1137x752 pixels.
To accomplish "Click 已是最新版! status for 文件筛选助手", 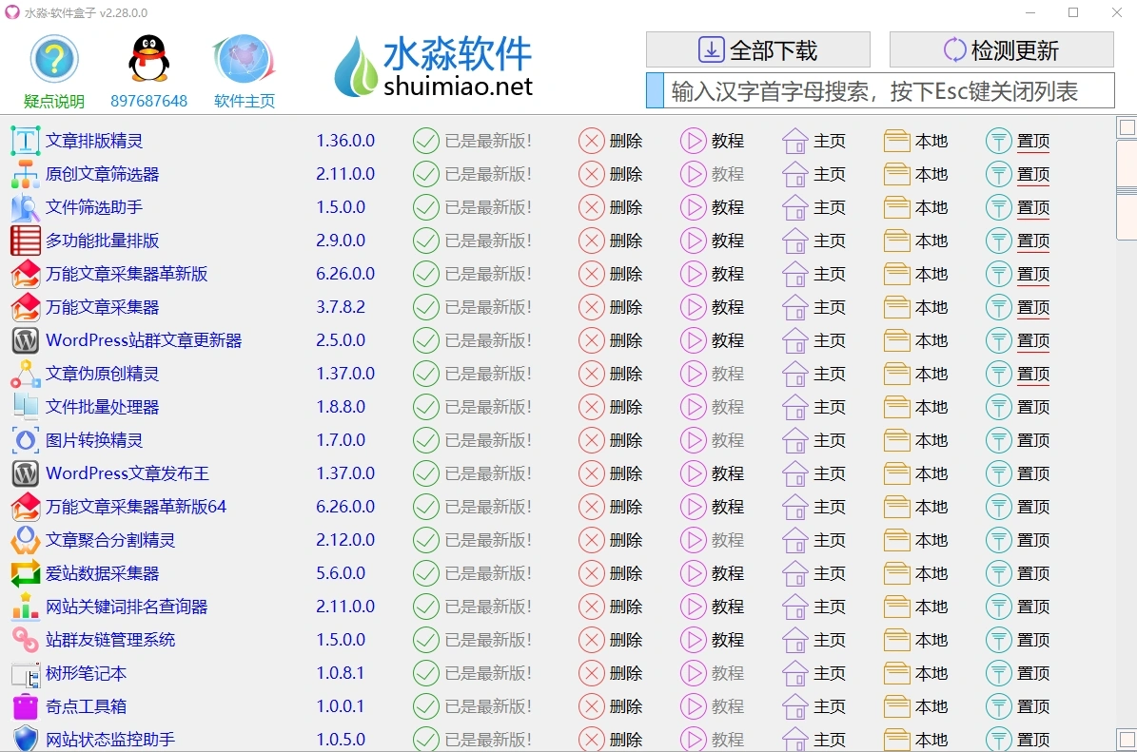I will coord(488,207).
